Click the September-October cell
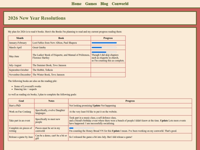The height and width of the screenshot is (150, 200). (20, 70)
